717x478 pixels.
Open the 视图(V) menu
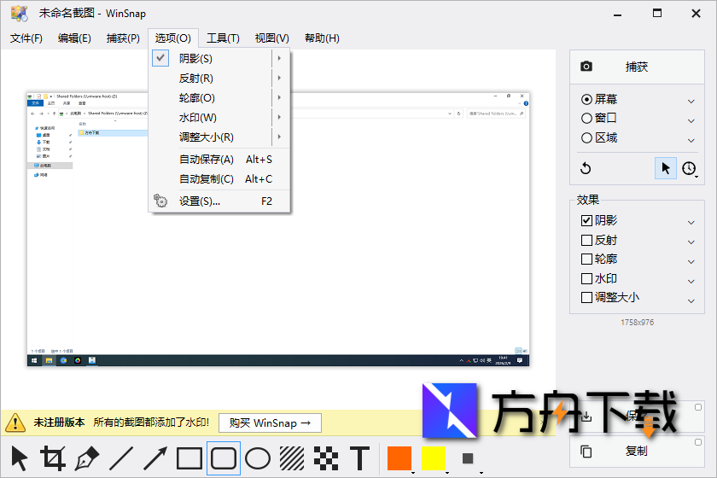[272, 38]
